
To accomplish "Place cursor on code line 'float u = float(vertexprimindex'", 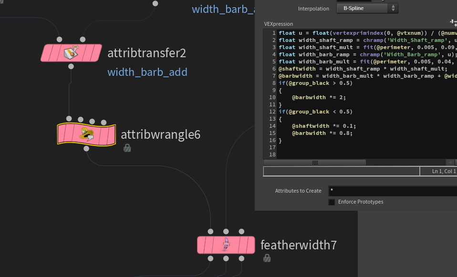I will click(368, 33).
